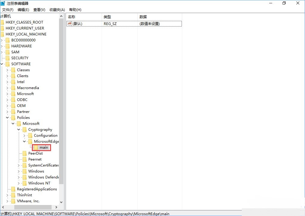Viewport: 305px width, 216px height.
Task: Click the SOFTWARE folder icon
Action: pos(7,64)
